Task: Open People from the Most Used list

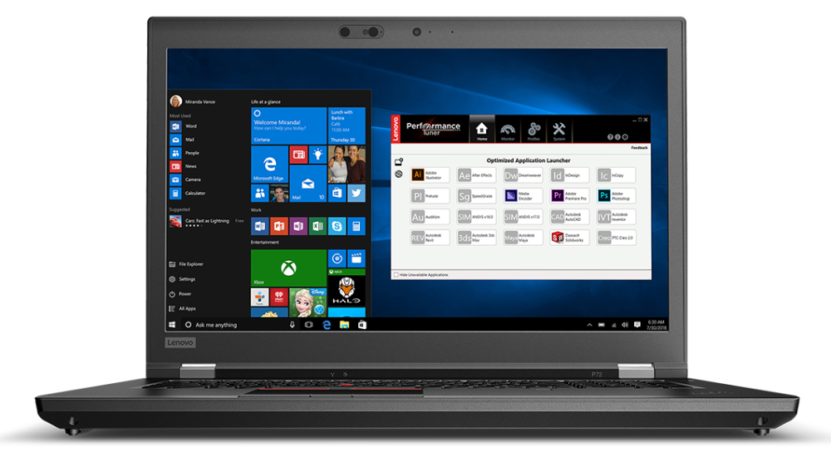Action: tap(185, 153)
